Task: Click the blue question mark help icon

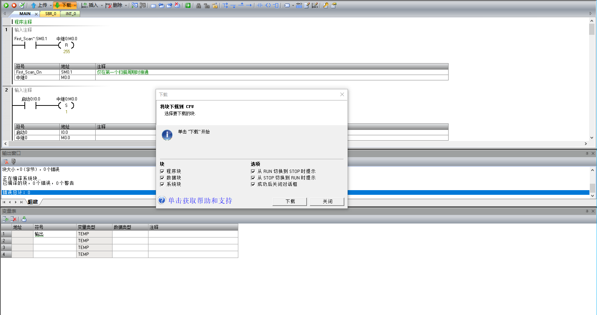Action: (162, 200)
